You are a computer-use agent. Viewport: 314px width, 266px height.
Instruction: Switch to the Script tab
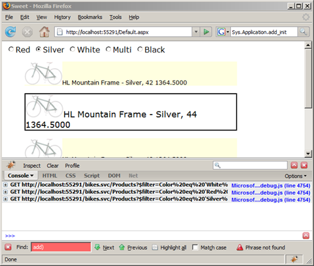[92, 176]
